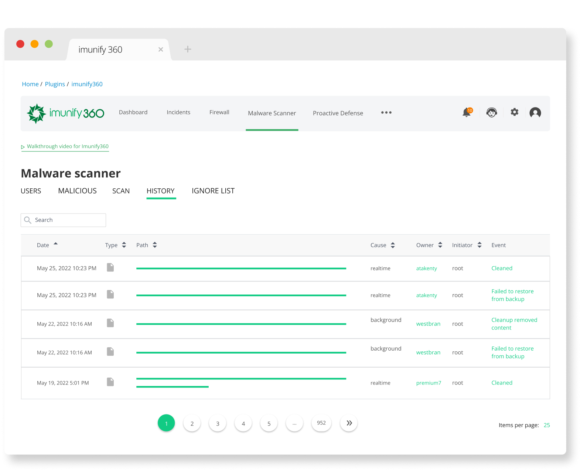Go to page 2

(x=192, y=423)
